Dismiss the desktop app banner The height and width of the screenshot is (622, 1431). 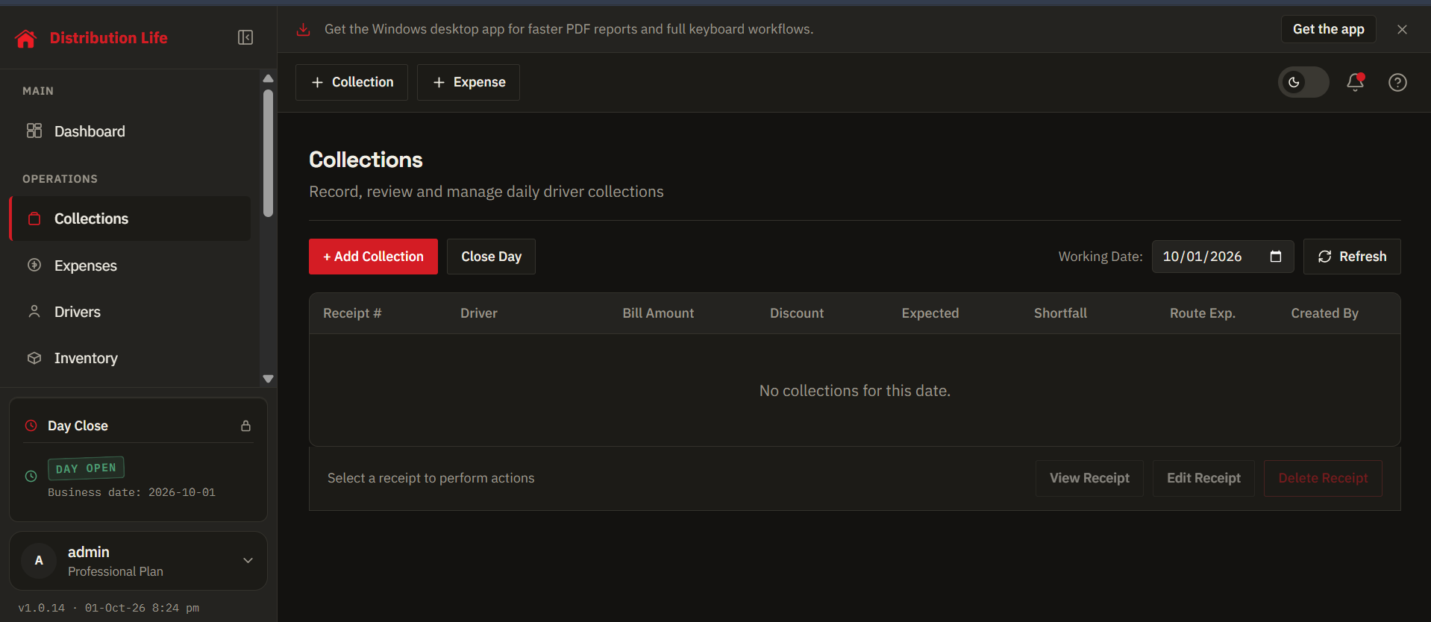pyautogui.click(x=1402, y=29)
